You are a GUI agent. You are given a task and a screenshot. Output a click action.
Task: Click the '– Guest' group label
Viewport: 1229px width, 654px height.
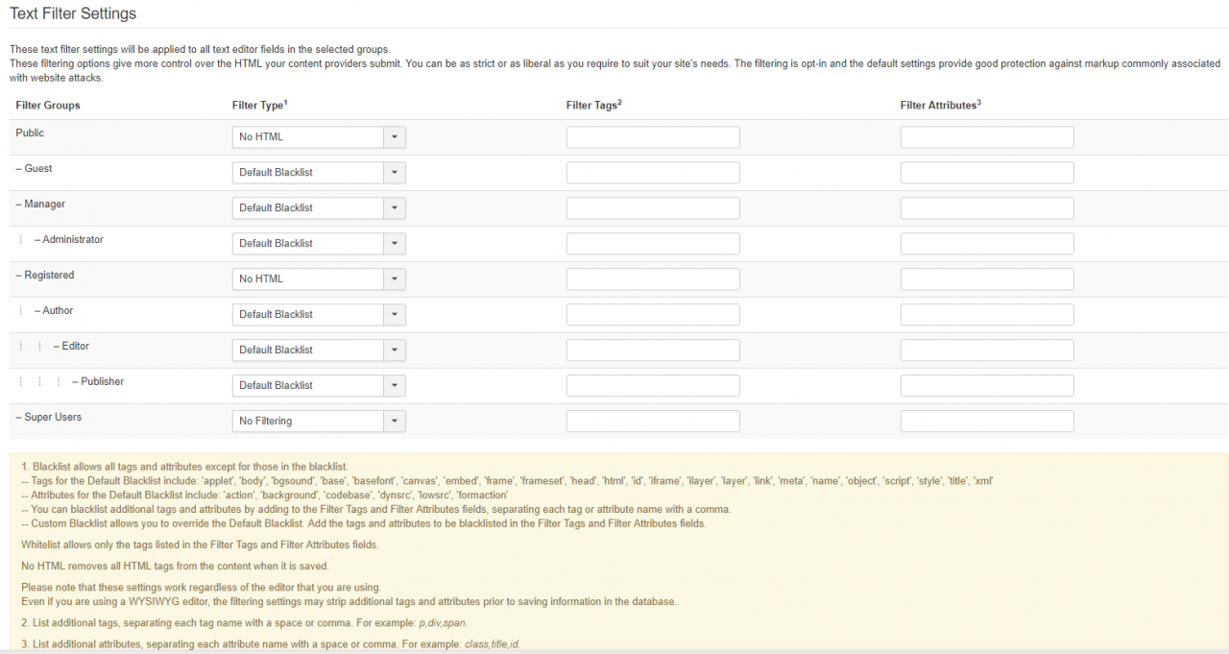click(x=34, y=168)
